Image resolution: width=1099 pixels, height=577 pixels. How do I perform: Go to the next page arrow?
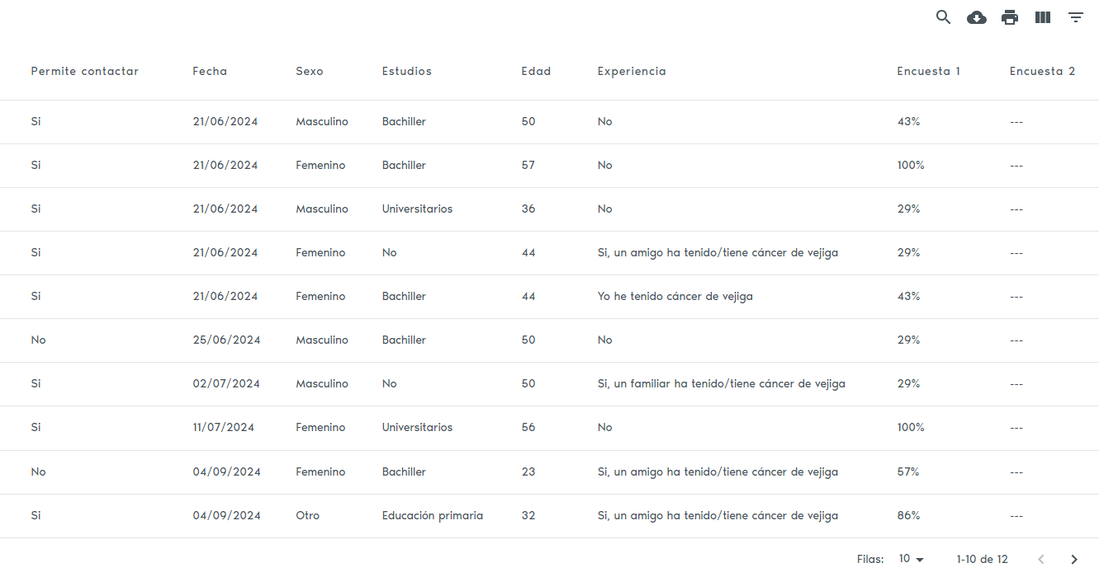click(1074, 560)
